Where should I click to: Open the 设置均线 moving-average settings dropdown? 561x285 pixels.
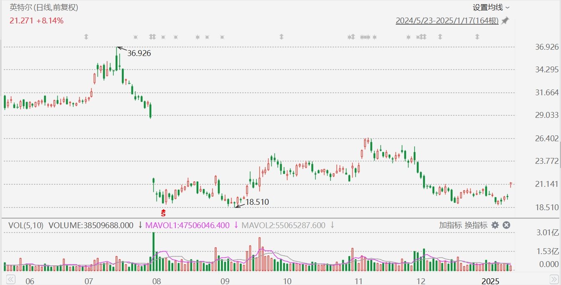click(491, 8)
